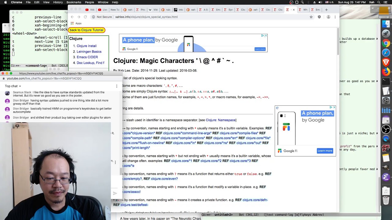Screen dimensions: 392x220
Task: Click Dion Bridger's autocomplete chat message
Action: pyautogui.click(x=62, y=110)
